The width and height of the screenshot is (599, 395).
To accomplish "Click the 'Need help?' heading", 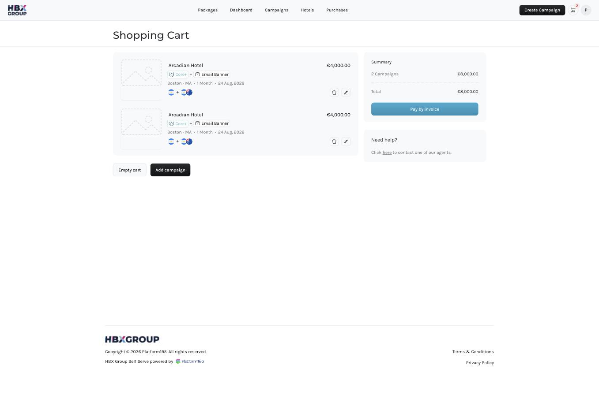I will point(384,140).
